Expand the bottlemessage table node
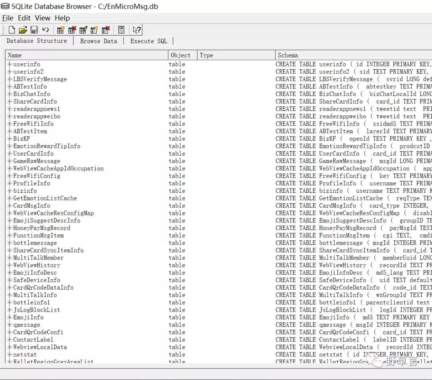The height and width of the screenshot is (380, 432). tap(10, 243)
